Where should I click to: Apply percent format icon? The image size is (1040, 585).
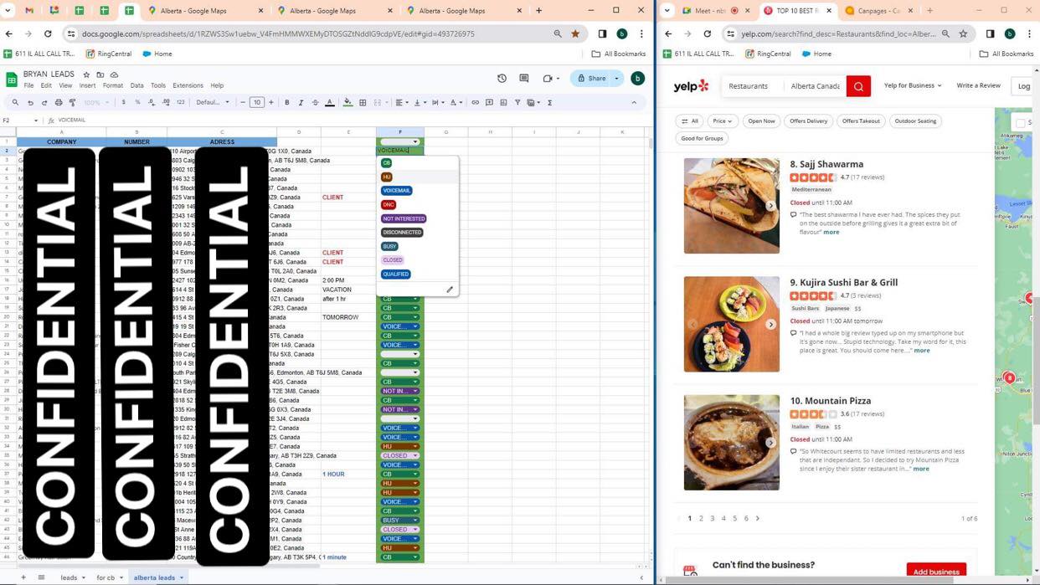[x=137, y=102]
